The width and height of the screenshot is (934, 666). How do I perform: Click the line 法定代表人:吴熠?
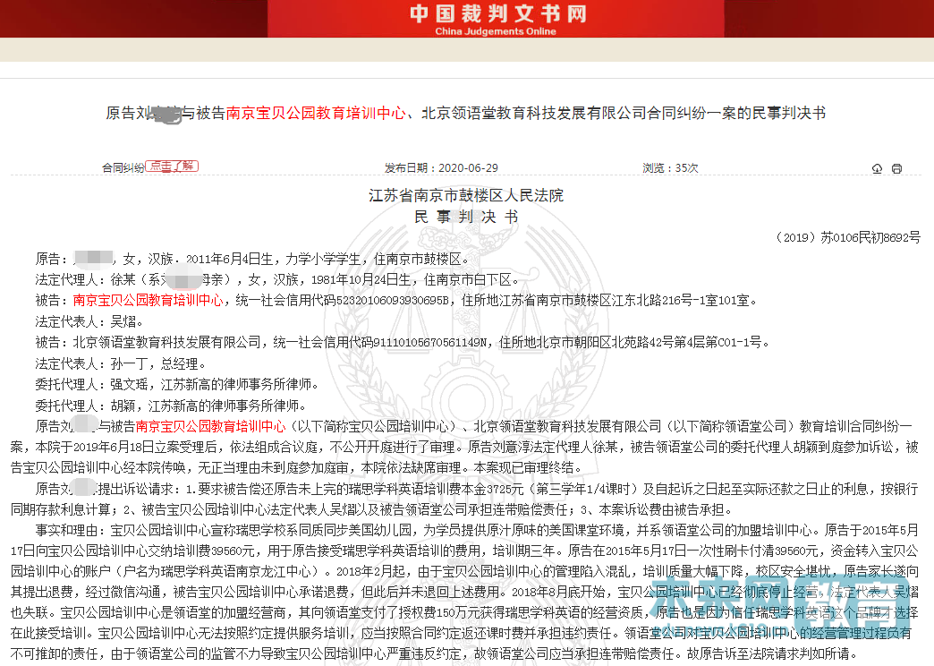click(89, 322)
